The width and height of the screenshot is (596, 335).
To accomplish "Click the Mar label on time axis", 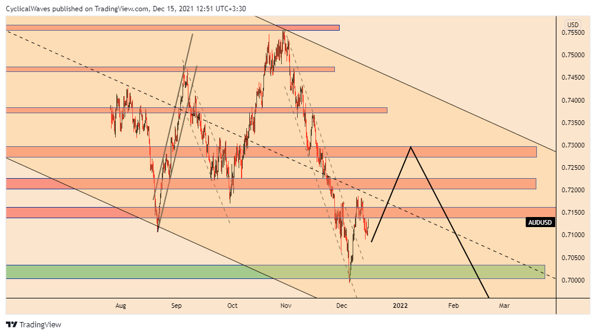I will point(504,306).
